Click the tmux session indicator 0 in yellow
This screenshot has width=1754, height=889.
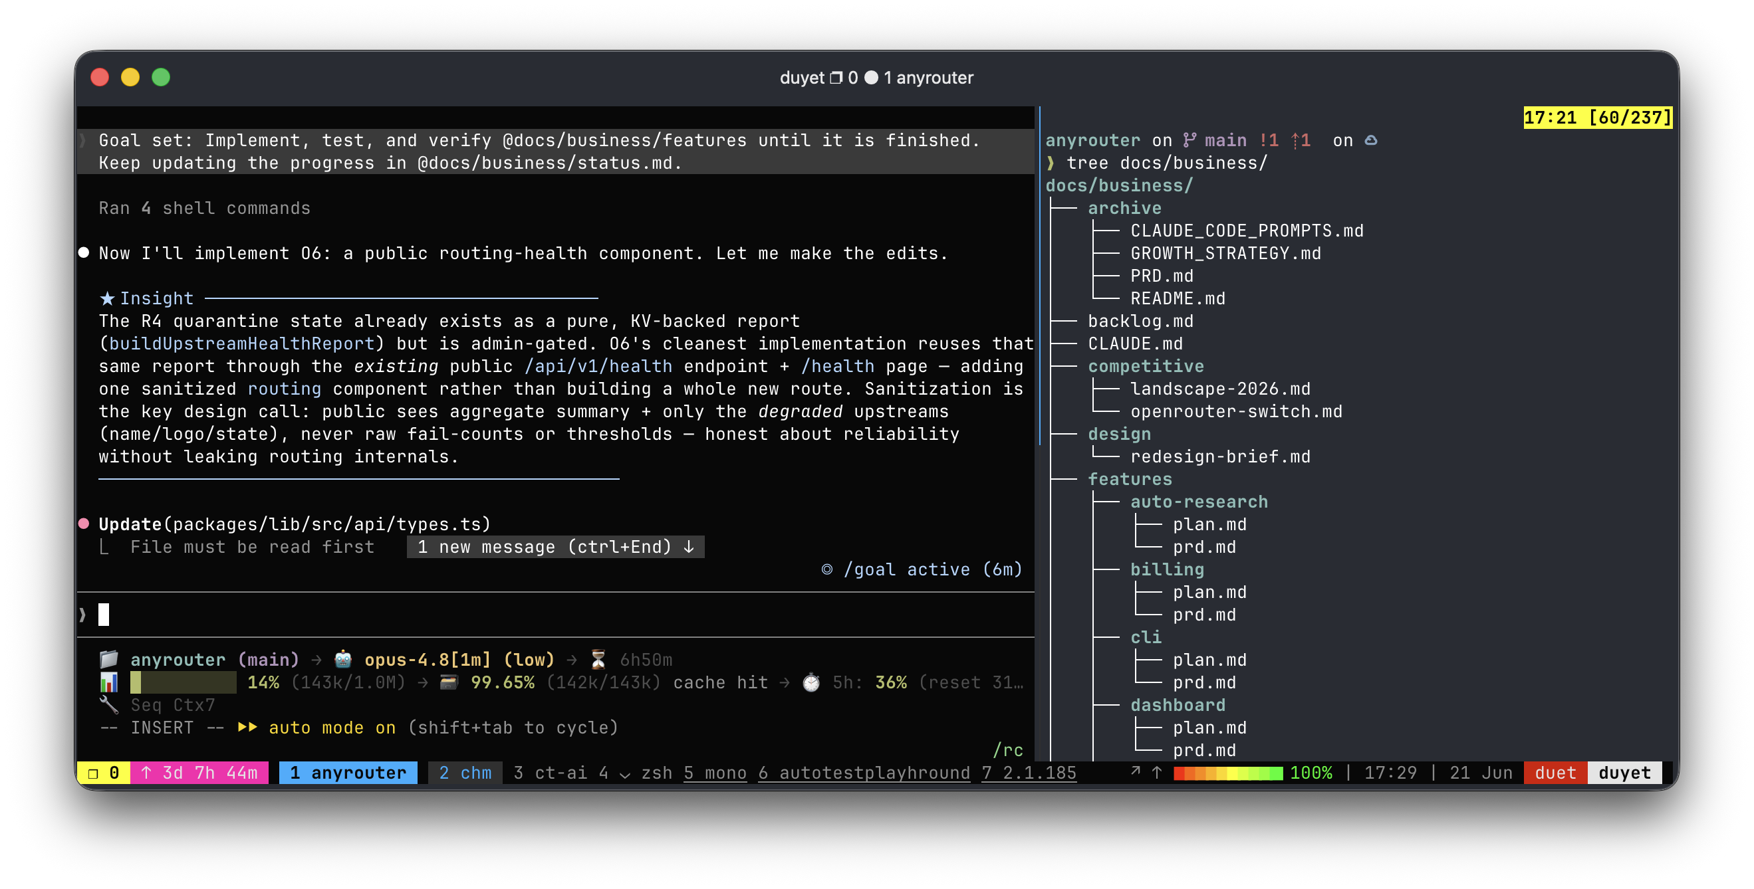[104, 772]
